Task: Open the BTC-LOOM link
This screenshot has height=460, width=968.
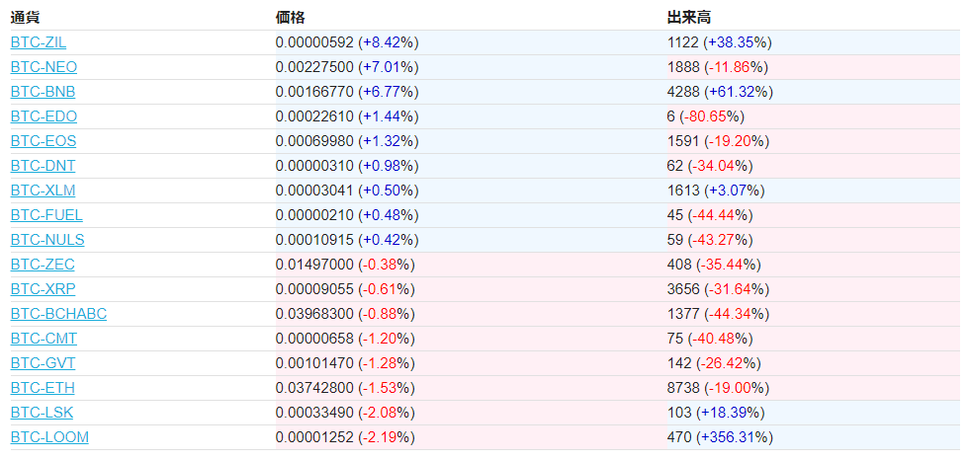Action: (49, 437)
